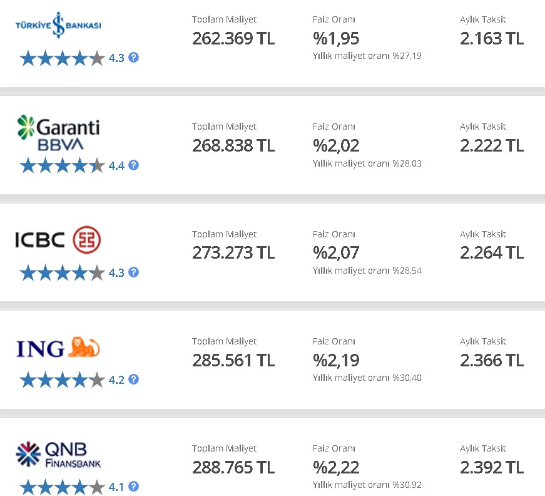Image resolution: width=545 pixels, height=496 pixels.
Task: Click the QNB Finansbank logo
Action: point(58,454)
